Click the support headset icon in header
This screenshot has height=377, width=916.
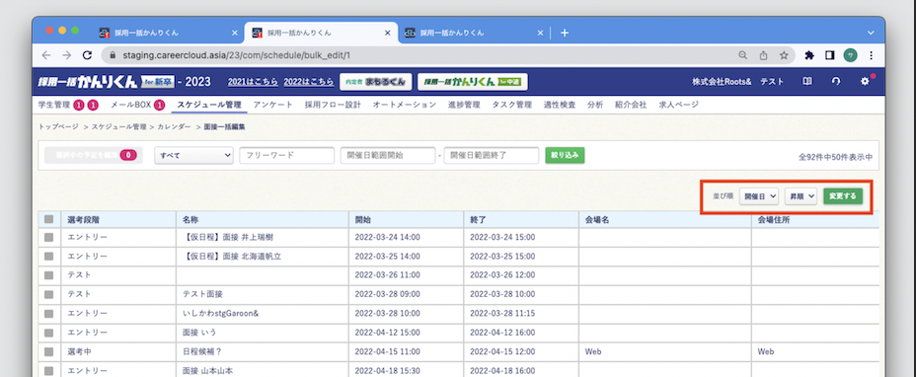pos(836,82)
